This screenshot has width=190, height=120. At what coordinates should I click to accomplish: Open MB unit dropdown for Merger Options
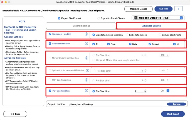tap(164, 55)
